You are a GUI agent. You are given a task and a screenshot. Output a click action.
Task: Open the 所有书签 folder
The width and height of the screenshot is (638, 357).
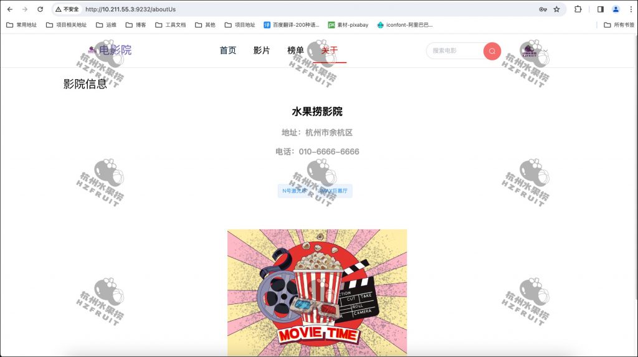619,25
